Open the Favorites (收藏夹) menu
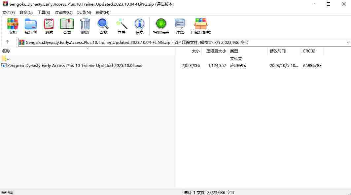Screen dimensions: 351x195 click(64, 12)
